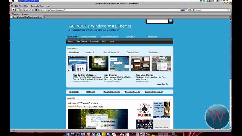Screen dimensions: 242x136
Task: Open the Free Vista Themes ad
Action: [145, 75]
